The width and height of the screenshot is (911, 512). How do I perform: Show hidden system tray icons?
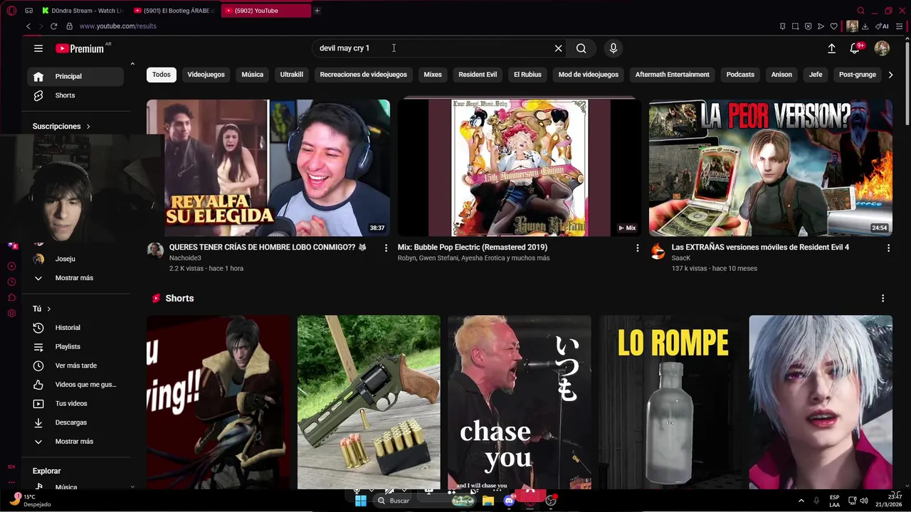[801, 501]
